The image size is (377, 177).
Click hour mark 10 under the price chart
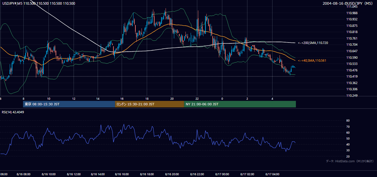click(49, 99)
